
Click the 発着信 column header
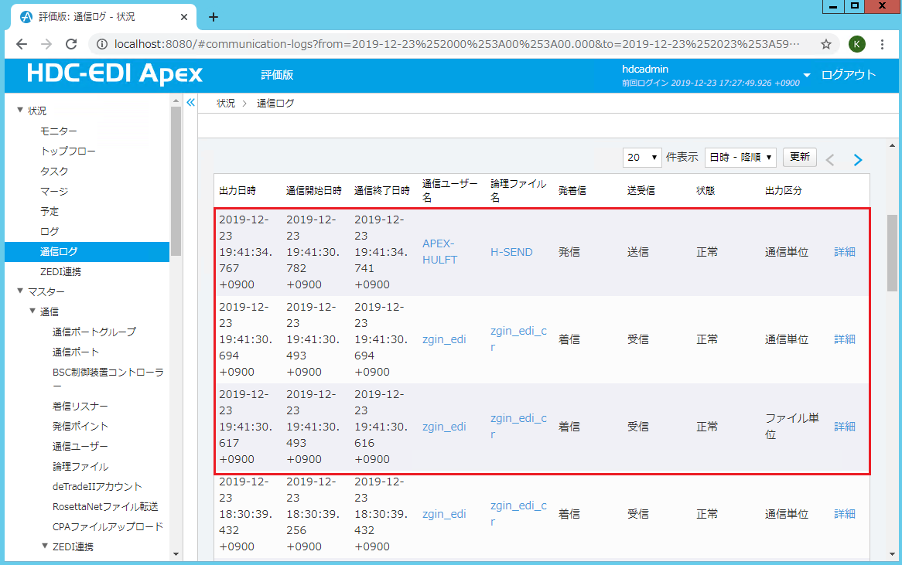(x=572, y=191)
